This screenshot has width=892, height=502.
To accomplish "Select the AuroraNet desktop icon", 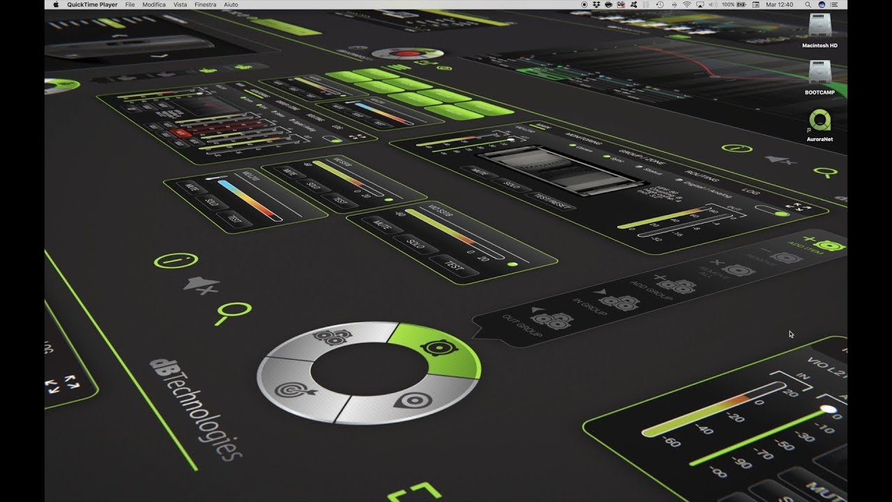I will [x=820, y=125].
